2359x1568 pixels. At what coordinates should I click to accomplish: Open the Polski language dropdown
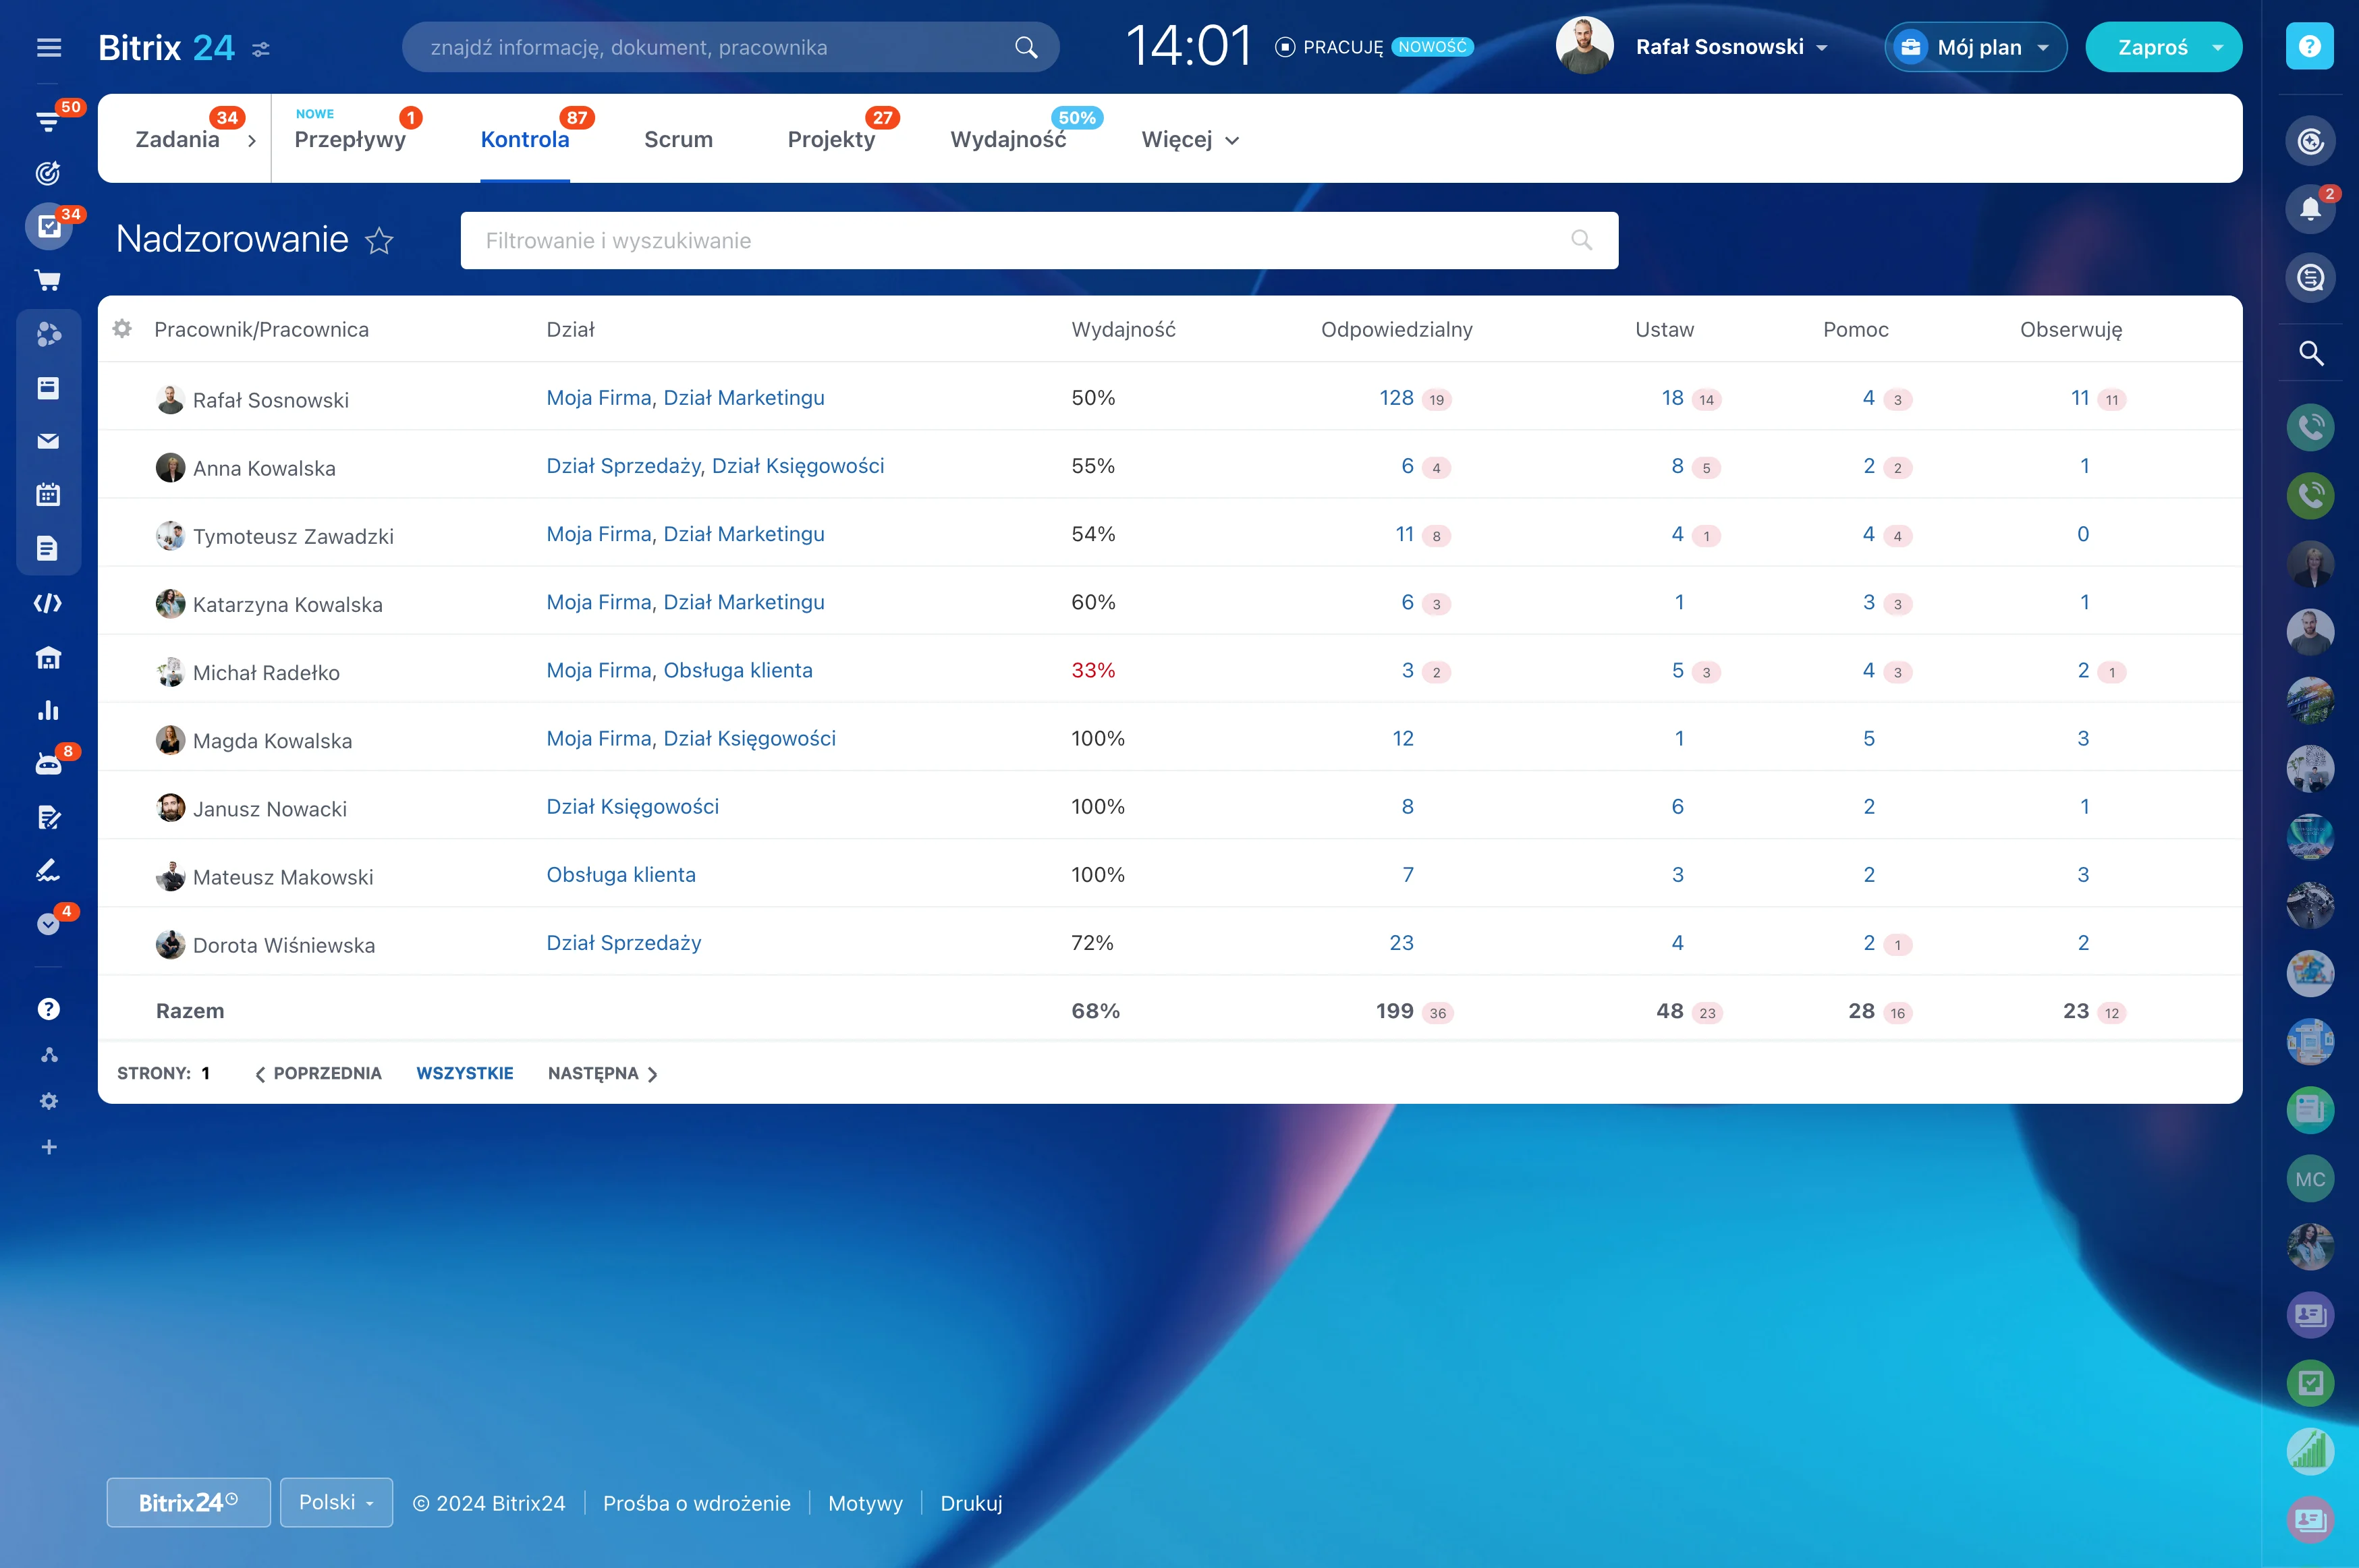(x=336, y=1502)
